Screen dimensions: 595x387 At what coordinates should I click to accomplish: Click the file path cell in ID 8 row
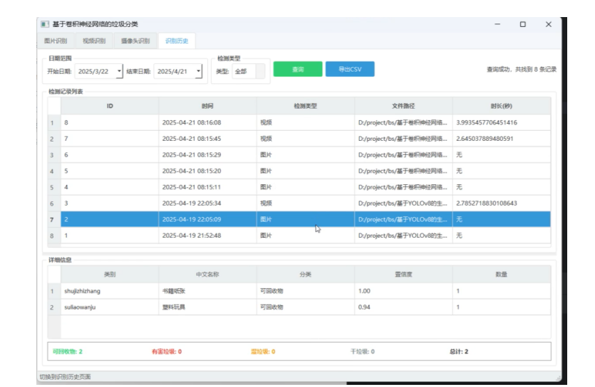[403, 122]
